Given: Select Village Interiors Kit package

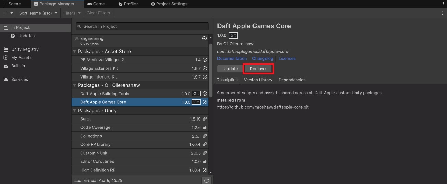Looking at the screenshot, I should coord(140,77).
